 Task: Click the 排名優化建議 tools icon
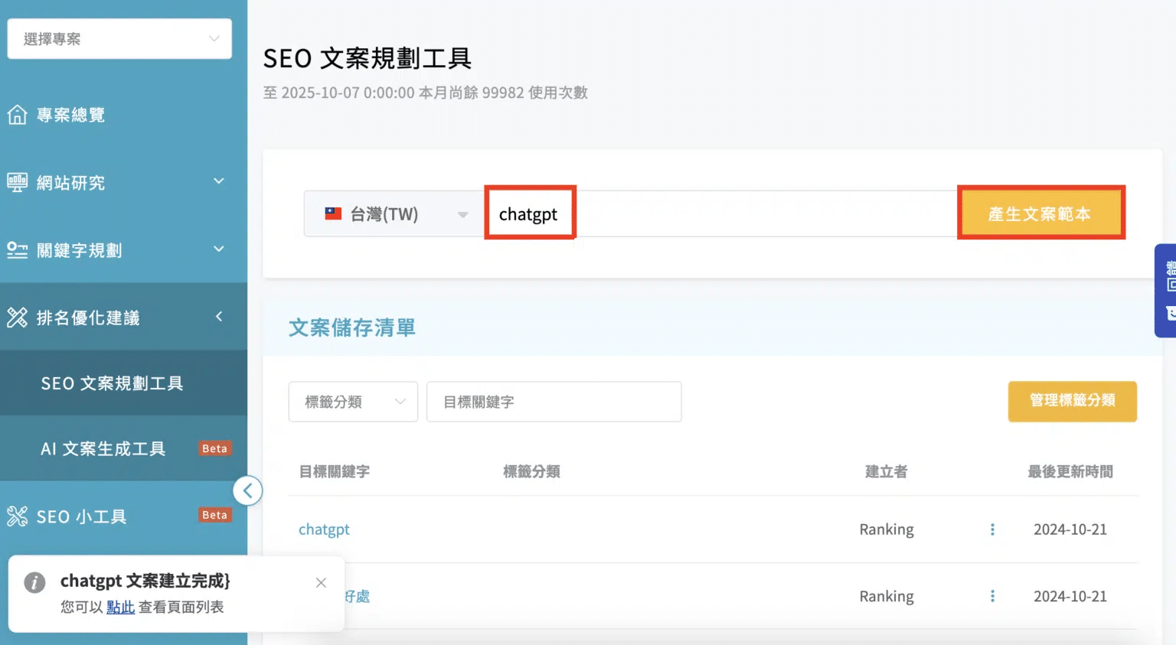click(17, 318)
